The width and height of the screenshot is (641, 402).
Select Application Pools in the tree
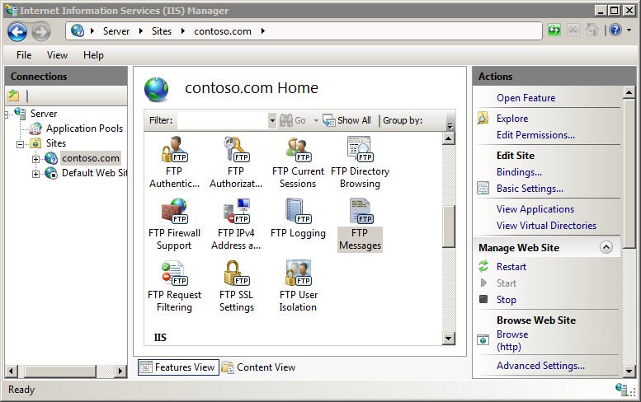pyautogui.click(x=84, y=129)
